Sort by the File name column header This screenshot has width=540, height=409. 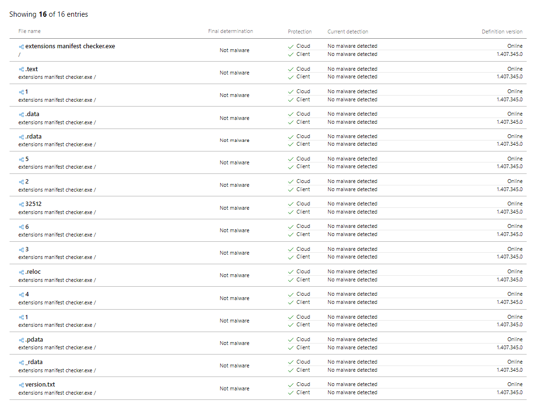pyautogui.click(x=29, y=31)
